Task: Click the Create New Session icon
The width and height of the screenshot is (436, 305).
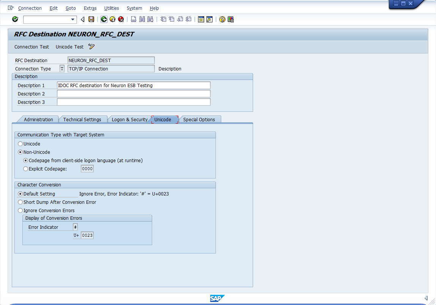Action: click(201, 19)
